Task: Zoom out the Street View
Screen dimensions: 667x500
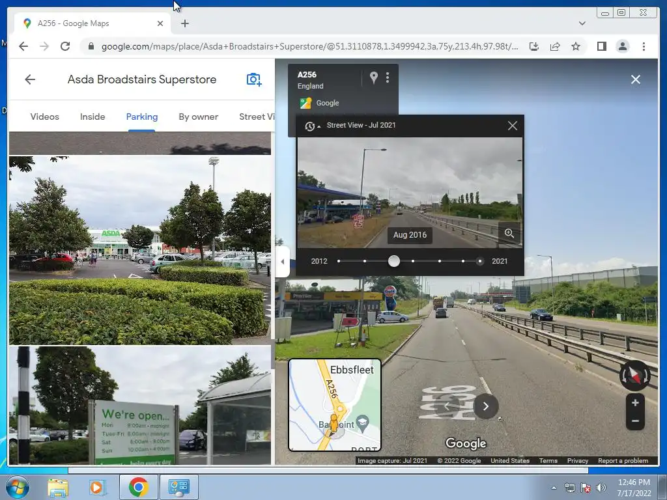Action: [635, 421]
